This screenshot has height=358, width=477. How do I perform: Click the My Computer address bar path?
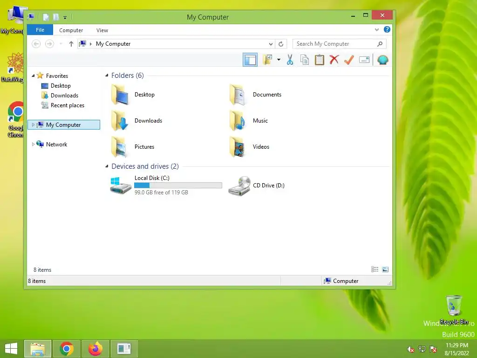113,44
